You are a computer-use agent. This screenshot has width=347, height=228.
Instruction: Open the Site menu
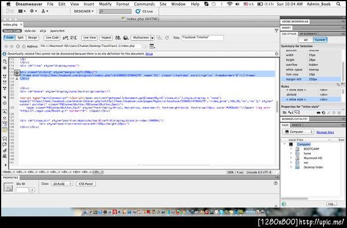163,4
